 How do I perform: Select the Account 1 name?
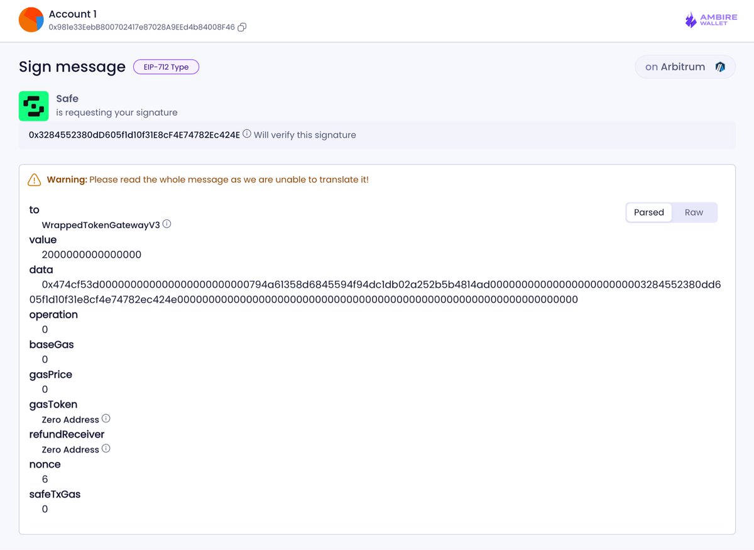tap(73, 14)
